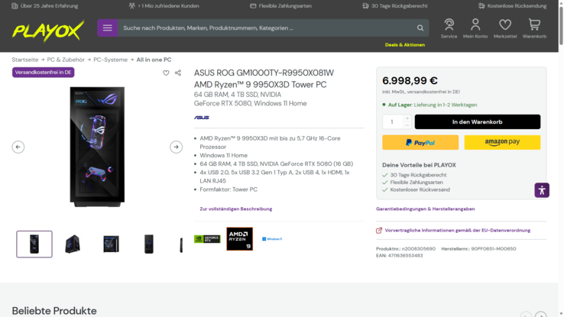Click the Produktnr.: n2008305690 text
The width and height of the screenshot is (564, 317).
pos(406,249)
